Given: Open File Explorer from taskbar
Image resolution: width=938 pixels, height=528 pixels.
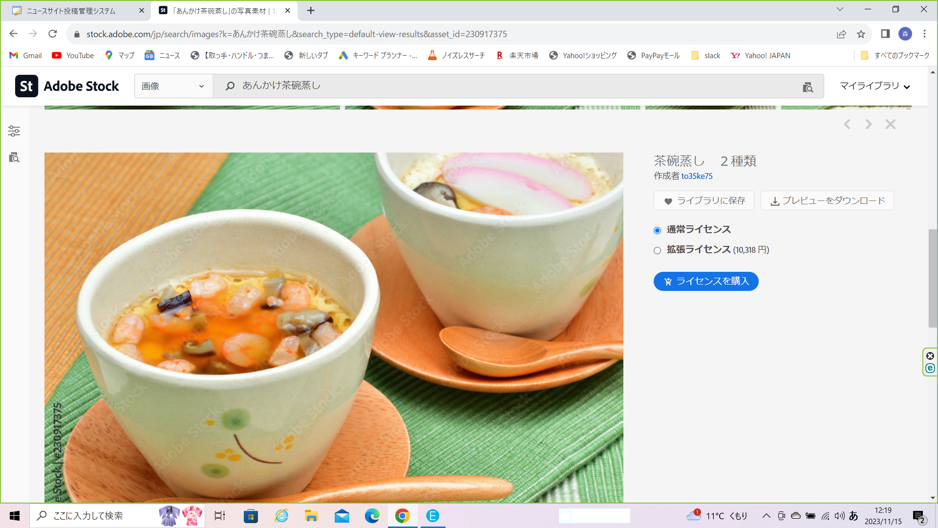Looking at the screenshot, I should point(311,516).
